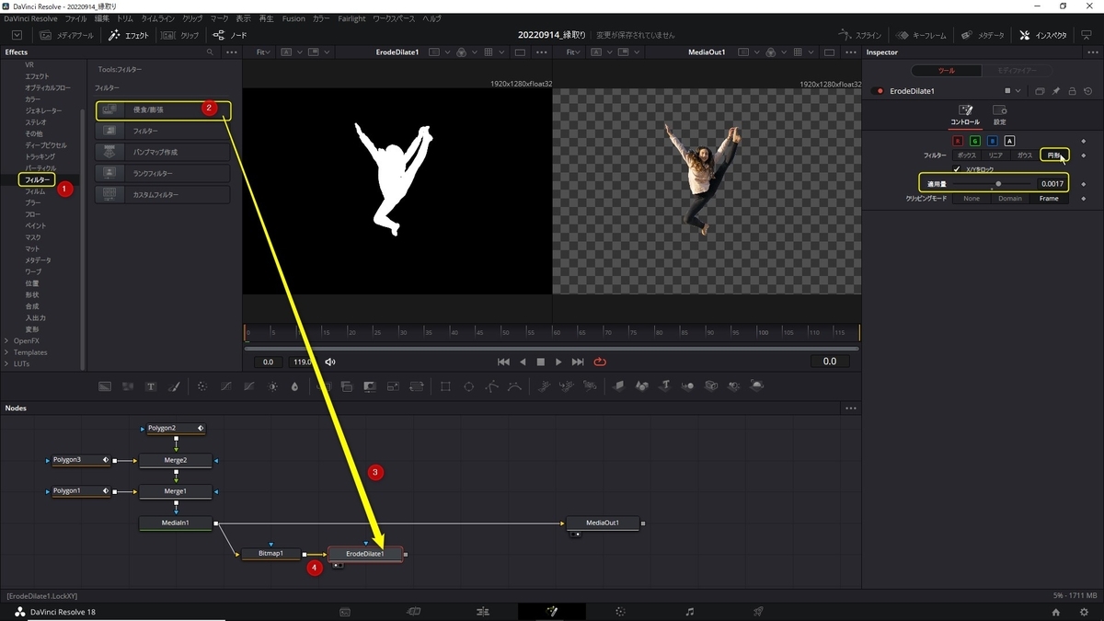Click the amount (適用量) slider handle

click(998, 184)
